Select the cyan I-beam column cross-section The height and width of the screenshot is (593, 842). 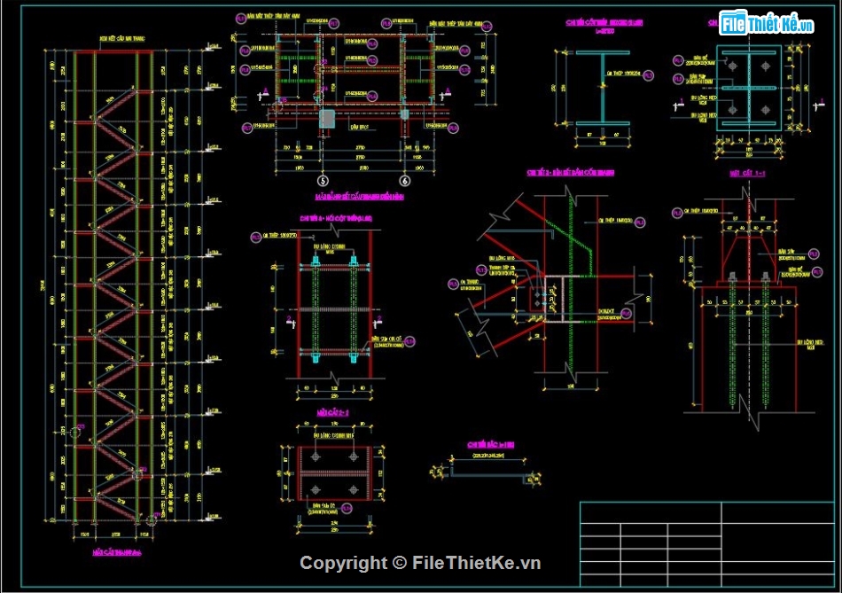click(603, 88)
